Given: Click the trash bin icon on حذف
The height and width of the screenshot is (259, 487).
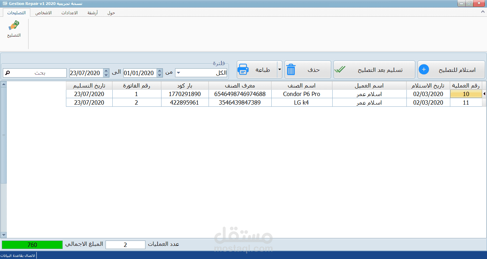Looking at the screenshot, I should (291, 70).
